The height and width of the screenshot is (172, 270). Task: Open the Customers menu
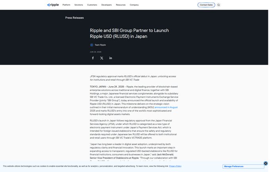pyautogui.click(x=92, y=5)
